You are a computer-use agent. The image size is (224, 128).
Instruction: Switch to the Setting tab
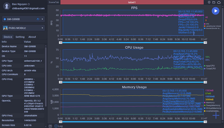coord(20,37)
